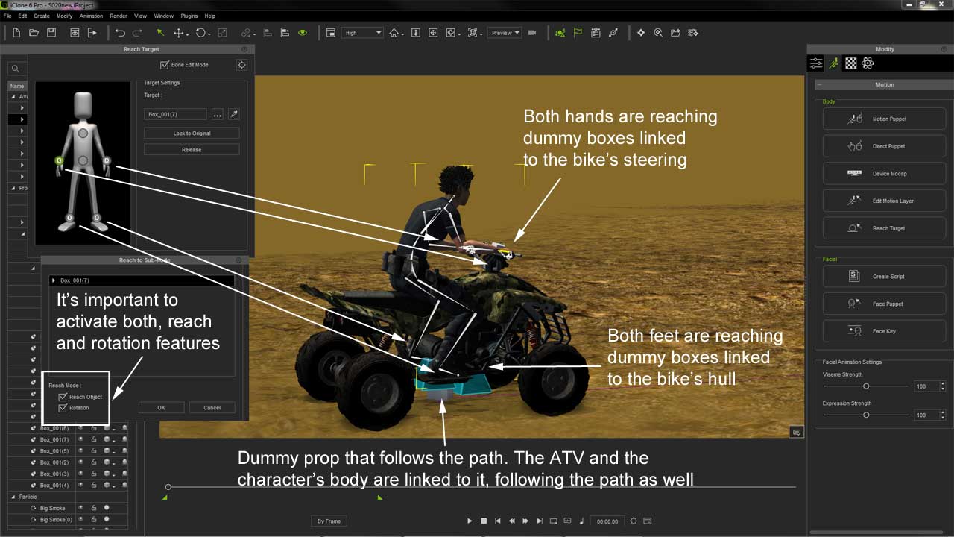Image resolution: width=954 pixels, height=537 pixels.
Task: Hide Box_001(5) using its eye icon
Action: pos(80,451)
